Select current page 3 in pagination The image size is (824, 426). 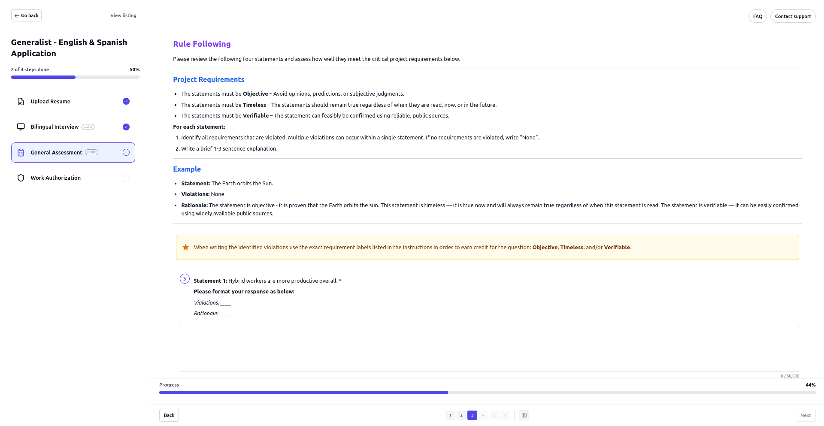click(472, 415)
